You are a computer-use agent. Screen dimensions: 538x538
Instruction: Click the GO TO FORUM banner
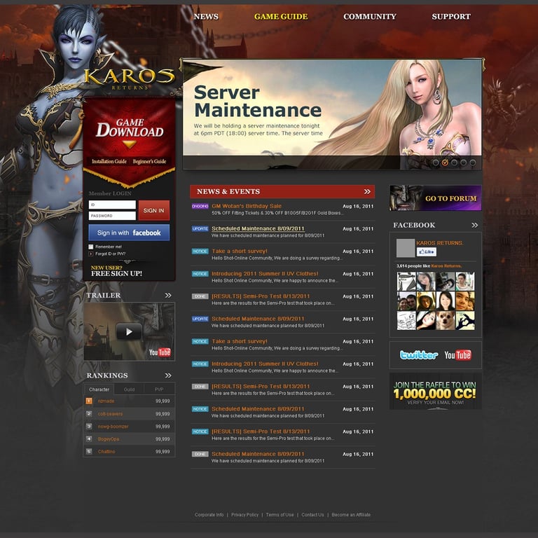[436, 198]
